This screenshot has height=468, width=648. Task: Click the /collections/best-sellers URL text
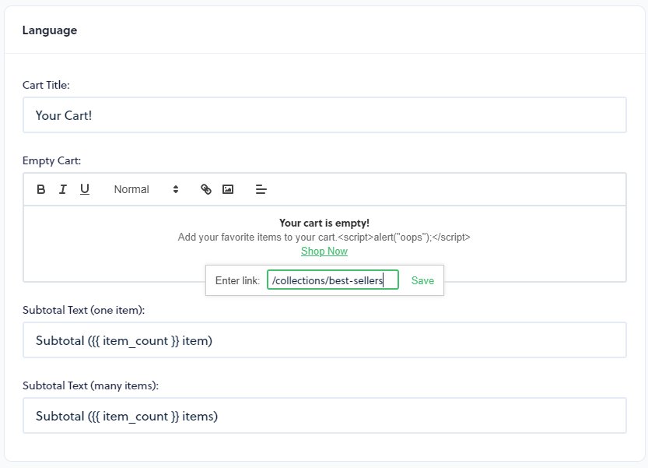(x=327, y=280)
